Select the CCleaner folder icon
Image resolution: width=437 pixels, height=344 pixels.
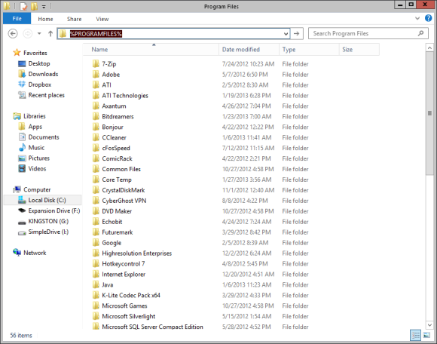point(96,137)
